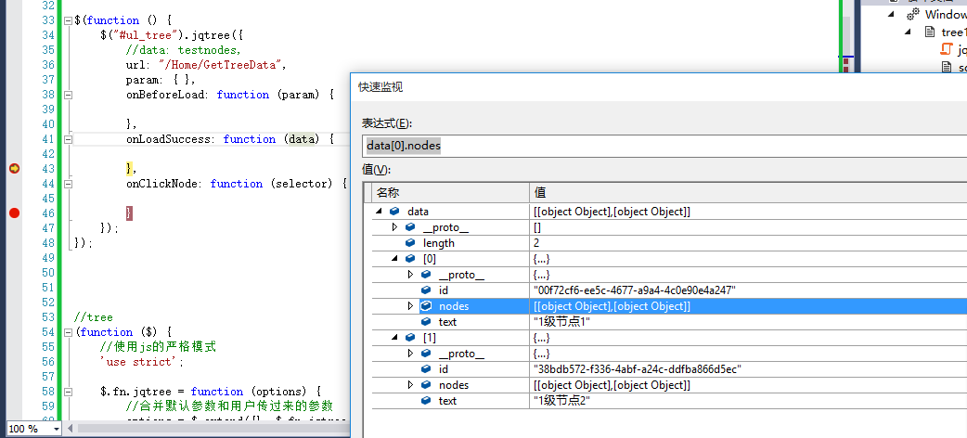Fold the onClickNode function at line 44
967x438 pixels.
[68, 184]
